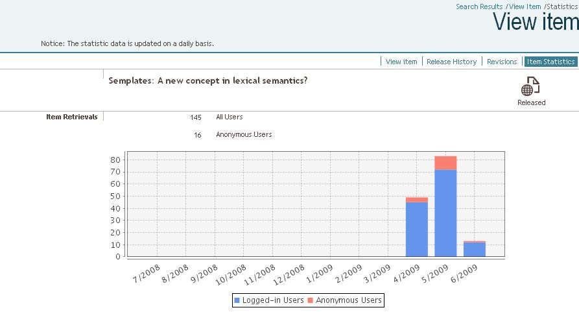Click the 145 All Users count

coord(196,117)
